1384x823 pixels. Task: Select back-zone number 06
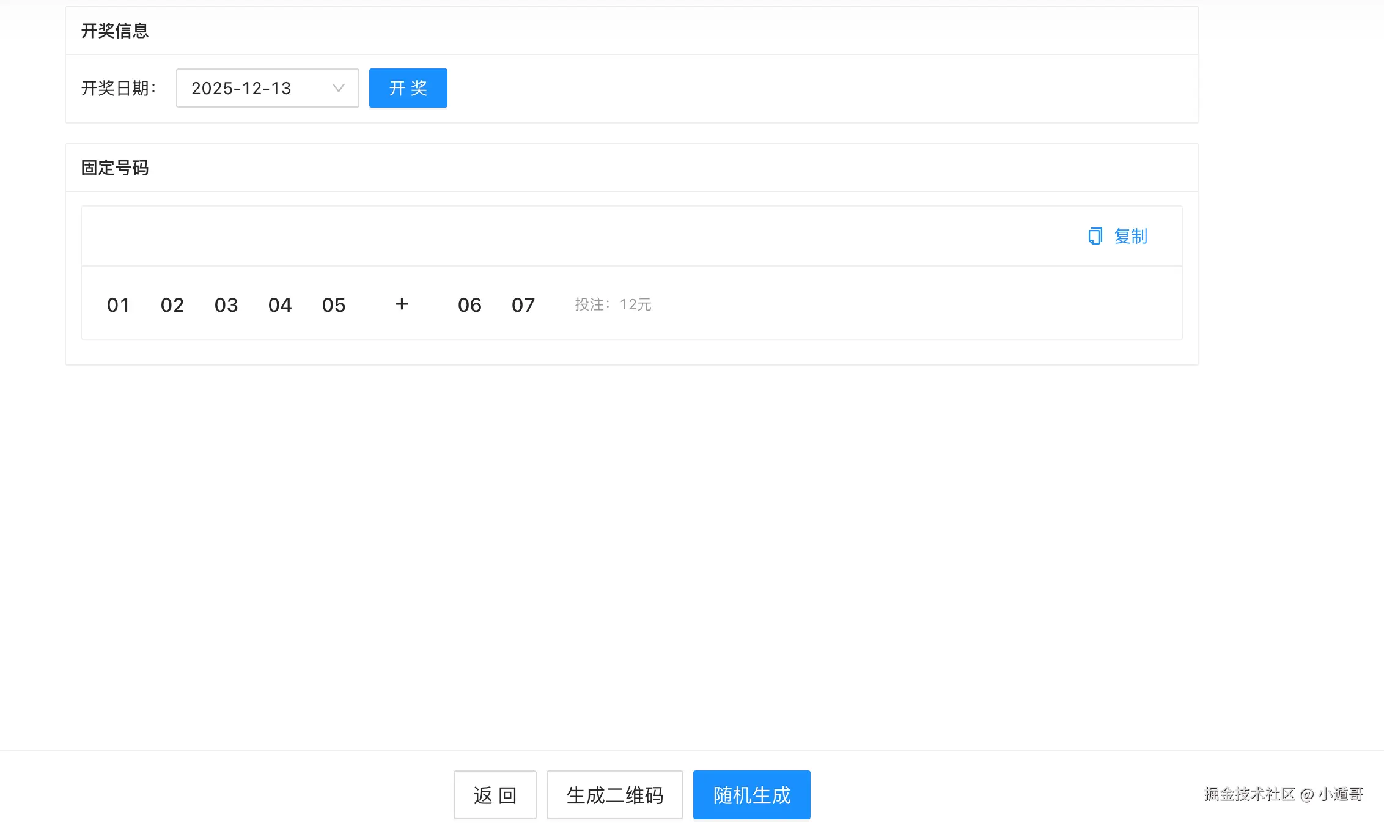click(x=469, y=304)
